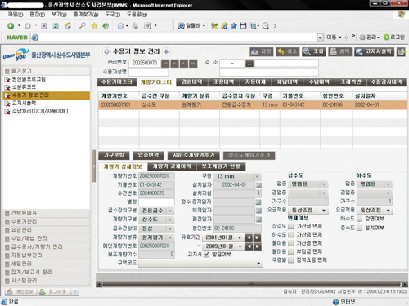Click the address lookup button beside 주소
The width and height of the screenshot is (409, 306).
[249, 64]
